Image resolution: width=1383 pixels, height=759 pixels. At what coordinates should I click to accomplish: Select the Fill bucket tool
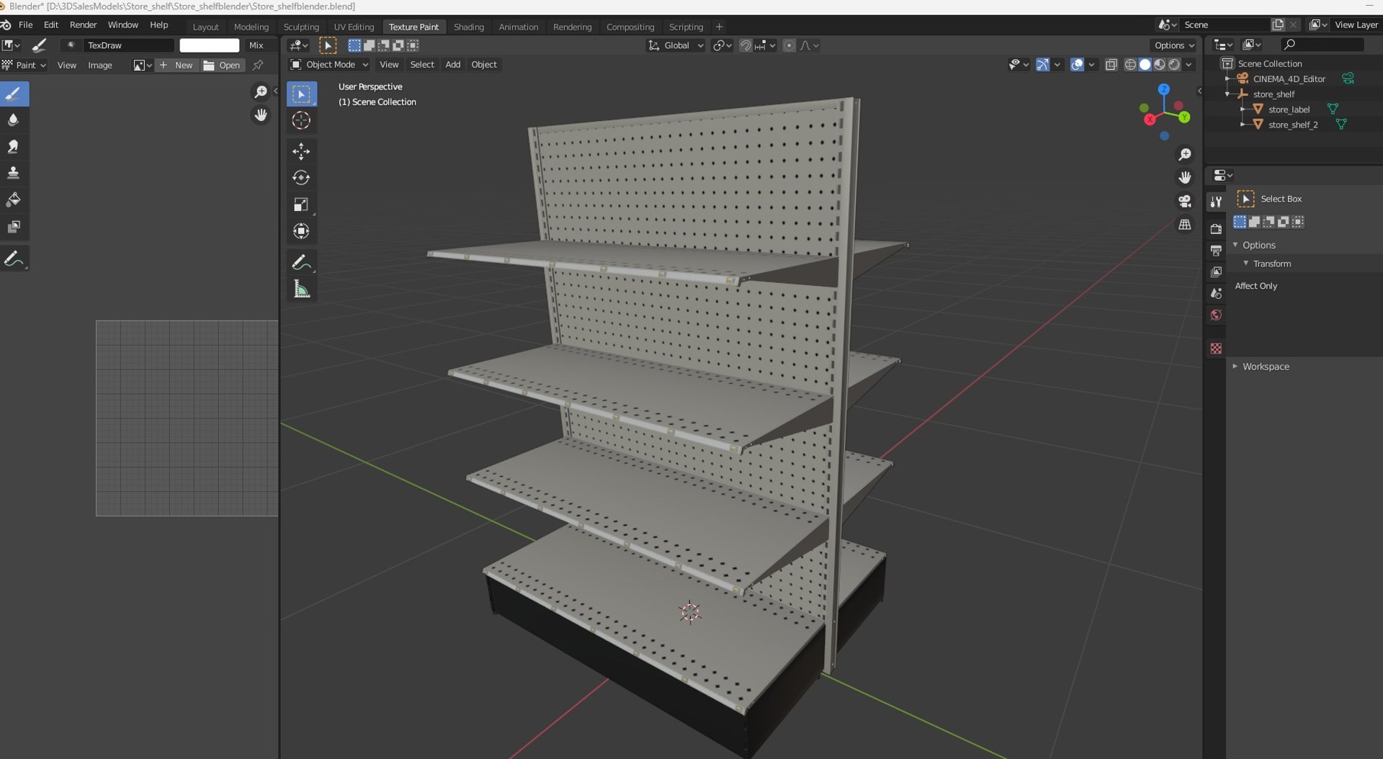(14, 200)
